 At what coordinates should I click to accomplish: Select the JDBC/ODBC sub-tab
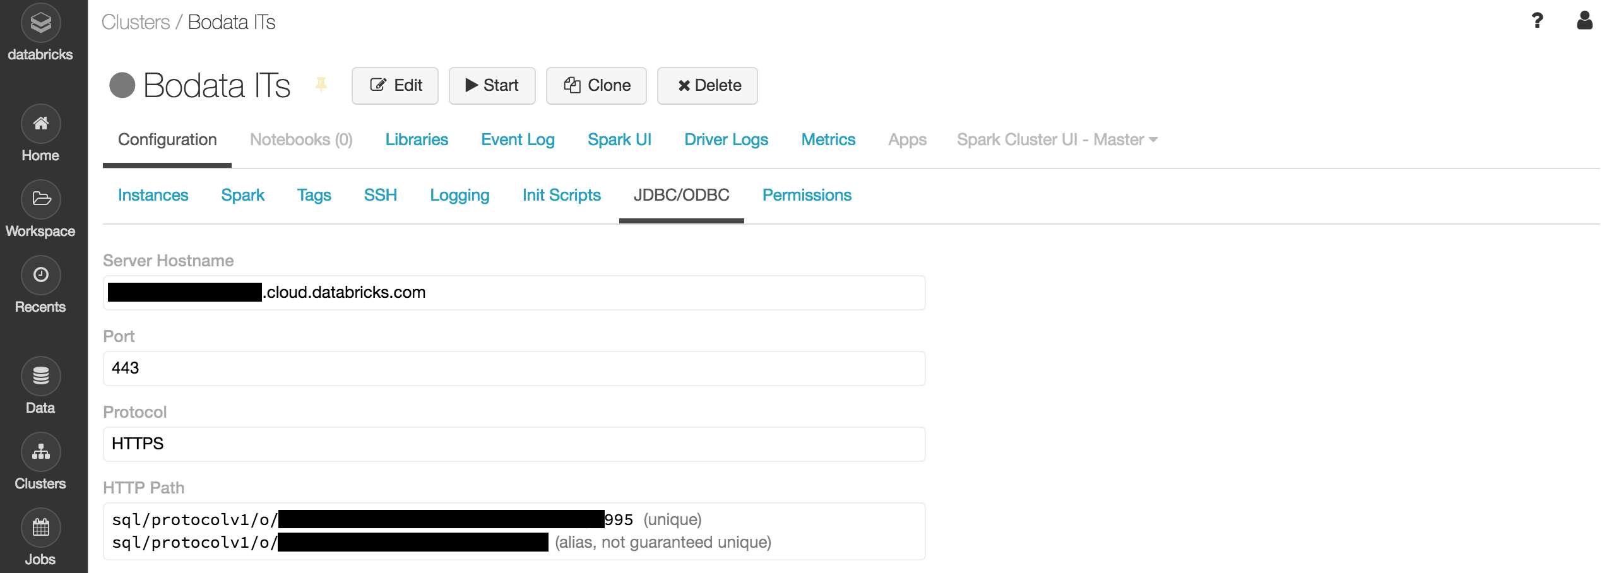click(x=682, y=195)
